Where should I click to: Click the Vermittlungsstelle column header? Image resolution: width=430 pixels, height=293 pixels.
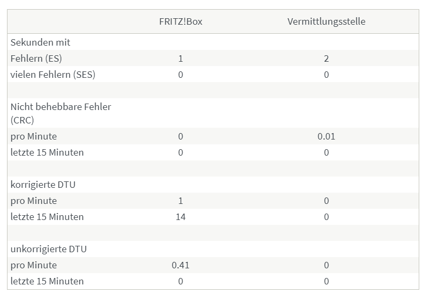pyautogui.click(x=326, y=21)
